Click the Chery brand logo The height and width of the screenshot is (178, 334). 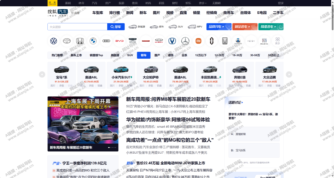click(159, 41)
